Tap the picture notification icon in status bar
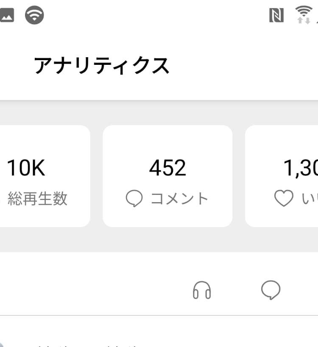Viewport: 318px width, 347px height. [x=7, y=15]
